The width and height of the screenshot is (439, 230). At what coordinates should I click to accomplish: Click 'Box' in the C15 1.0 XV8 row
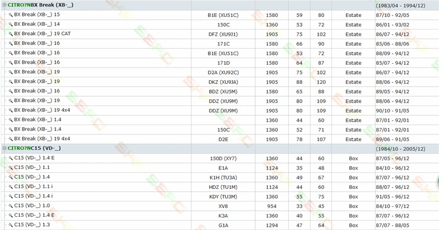[x=353, y=206]
